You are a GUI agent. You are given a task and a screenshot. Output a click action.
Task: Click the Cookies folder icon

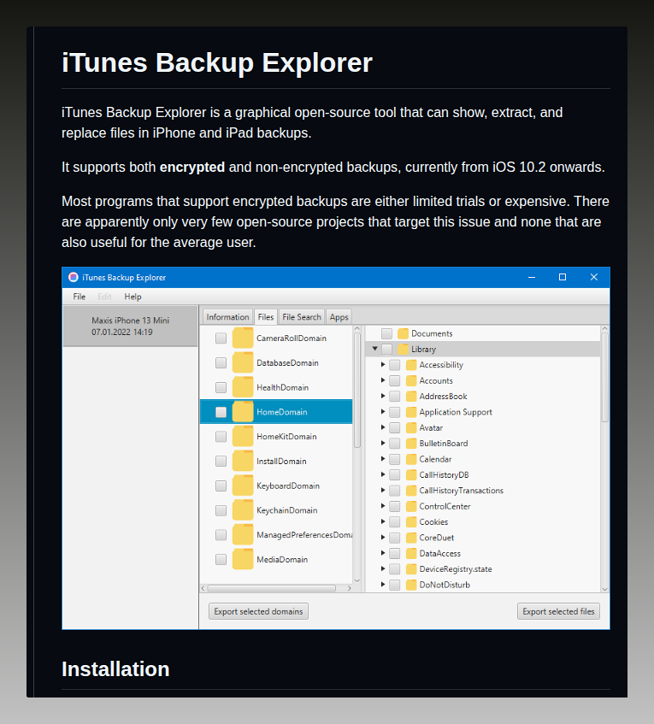411,521
